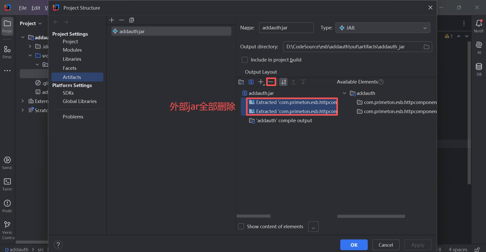Click the artifact Name input field

pyautogui.click(x=286, y=28)
